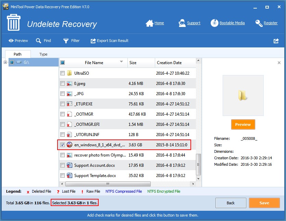This screenshot has width=286, height=221.
Task: Click the Export Scan Result icon
Action: (x=93, y=41)
